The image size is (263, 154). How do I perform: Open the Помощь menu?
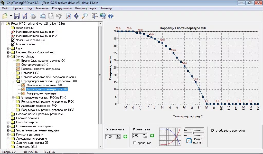[x=106, y=8]
